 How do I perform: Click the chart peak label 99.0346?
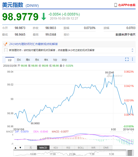[x=109, y=72]
